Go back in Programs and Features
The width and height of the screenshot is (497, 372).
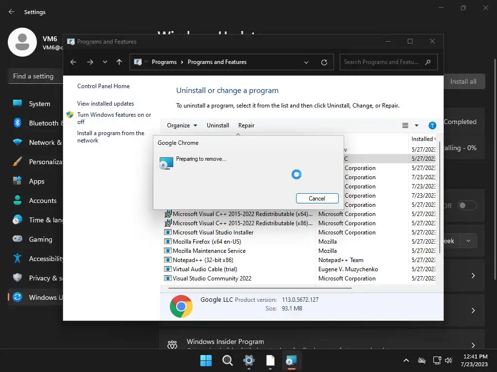pos(73,62)
